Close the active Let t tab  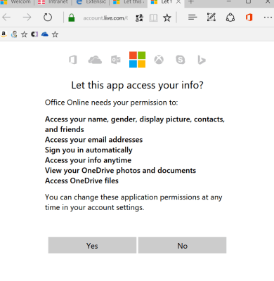178,2
